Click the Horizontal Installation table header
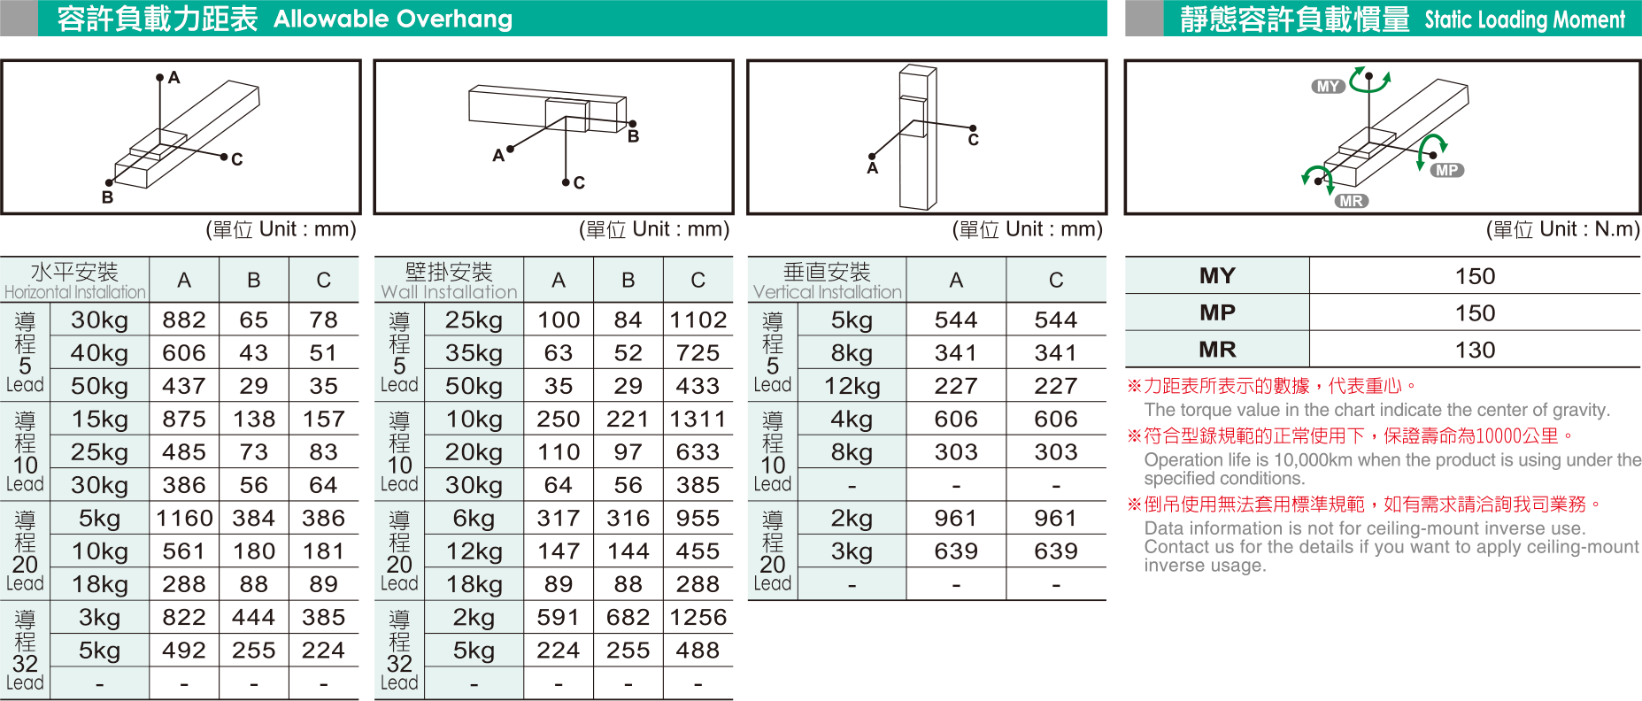 (74, 281)
